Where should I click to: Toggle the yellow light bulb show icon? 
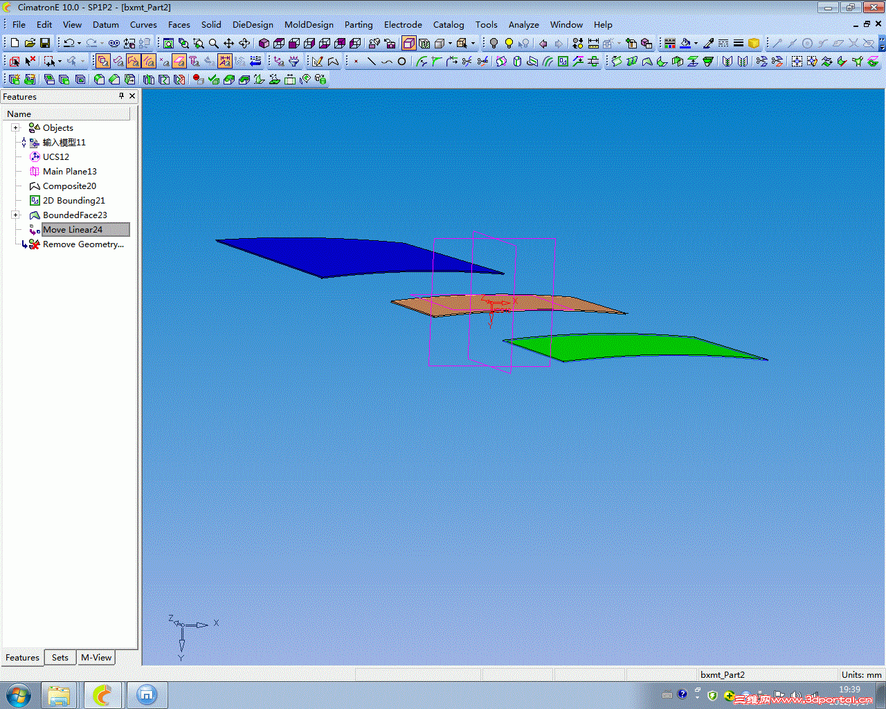509,43
